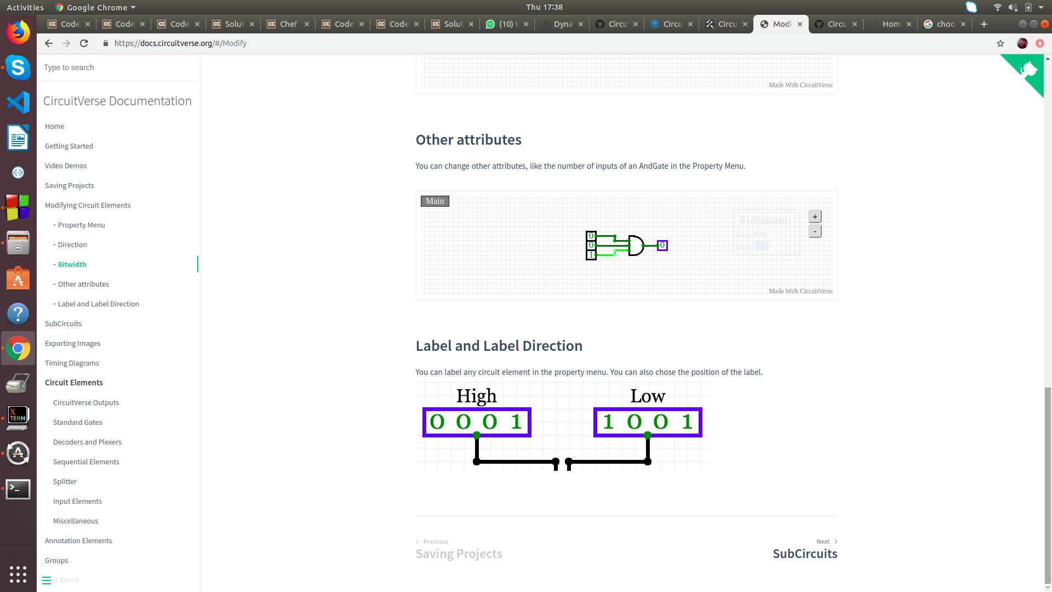1052x592 pixels.
Task: Open the Google Chrome app menu in the top bar
Action: [x=94, y=7]
